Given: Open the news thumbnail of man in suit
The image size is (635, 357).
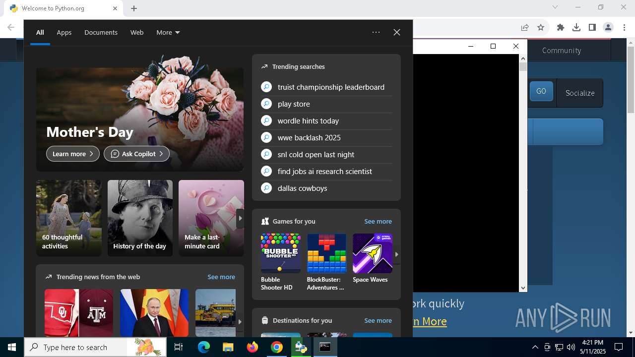Looking at the screenshot, I should tap(154, 313).
